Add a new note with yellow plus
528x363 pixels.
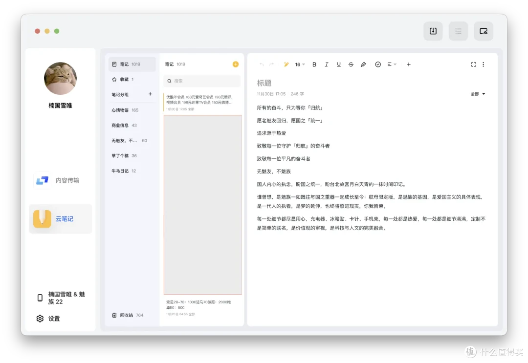pos(235,64)
